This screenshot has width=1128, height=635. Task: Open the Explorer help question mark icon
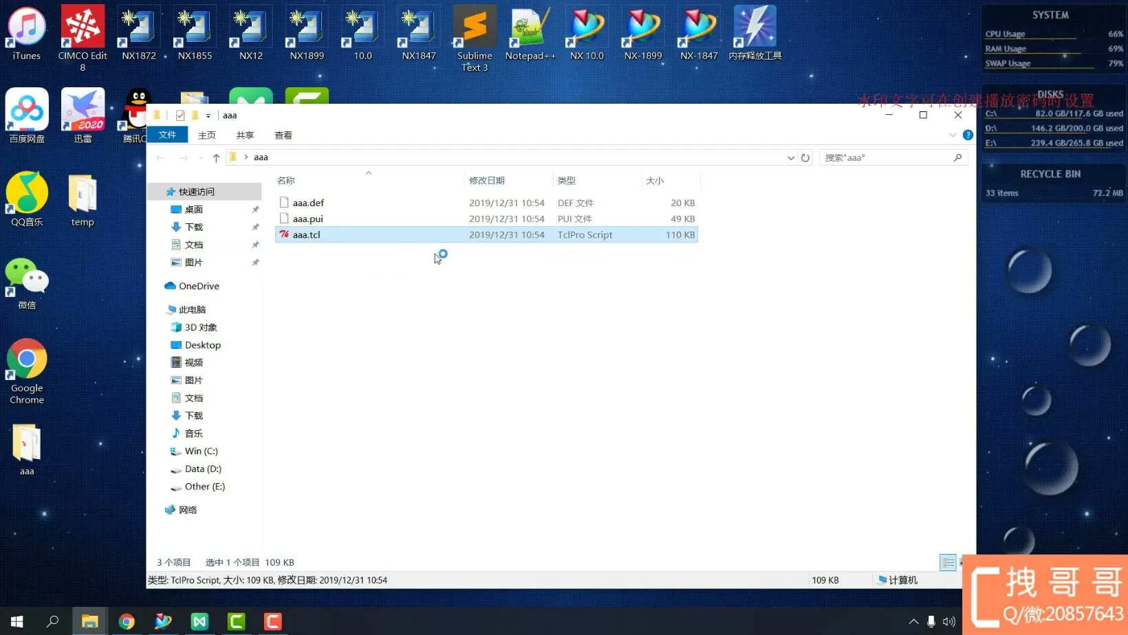click(968, 135)
